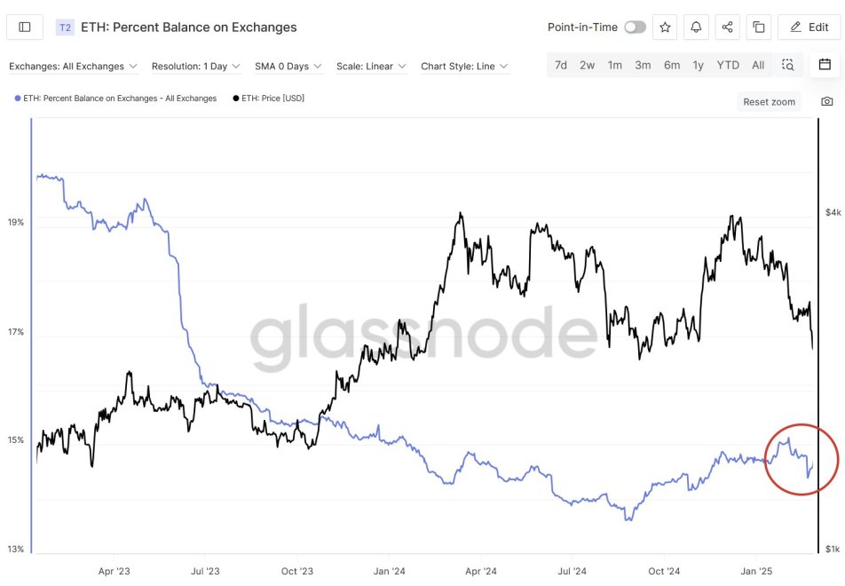This screenshot has height=586, width=845.
Task: Select the 1y time range
Action: [699, 65]
